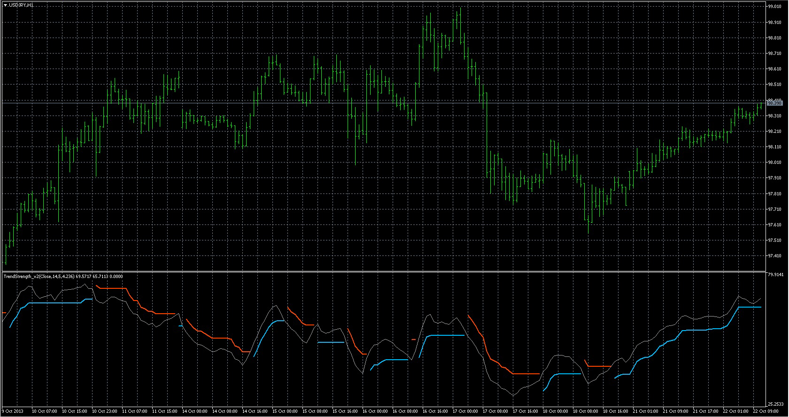The width and height of the screenshot is (789, 417).
Task: Select the 21 Oct 09:00 time label
Action: (676, 411)
